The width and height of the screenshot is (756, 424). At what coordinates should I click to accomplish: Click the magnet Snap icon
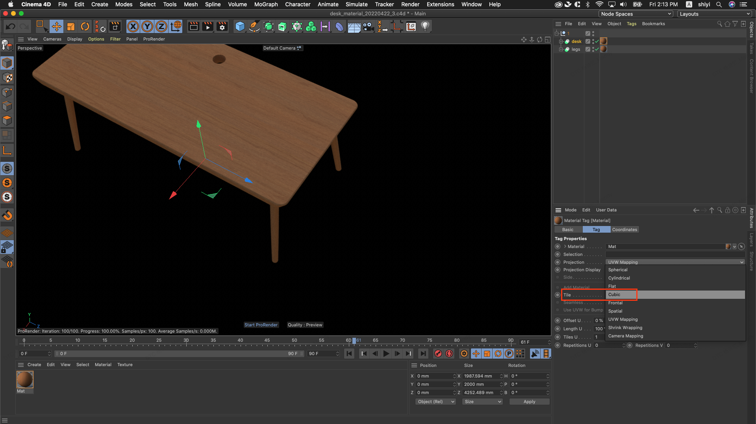click(7, 215)
